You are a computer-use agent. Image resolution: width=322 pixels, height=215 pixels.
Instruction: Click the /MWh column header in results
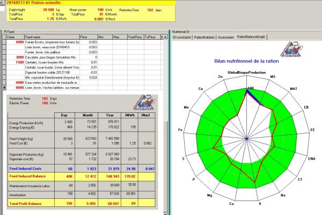pyautogui.click(x=129, y=115)
